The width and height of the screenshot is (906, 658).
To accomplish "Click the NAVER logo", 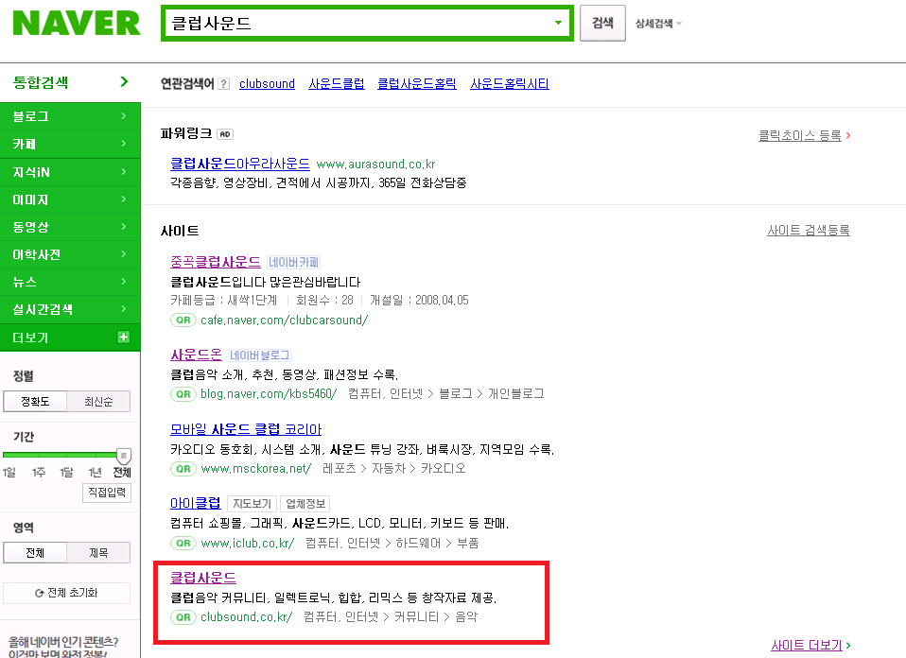I will [77, 23].
